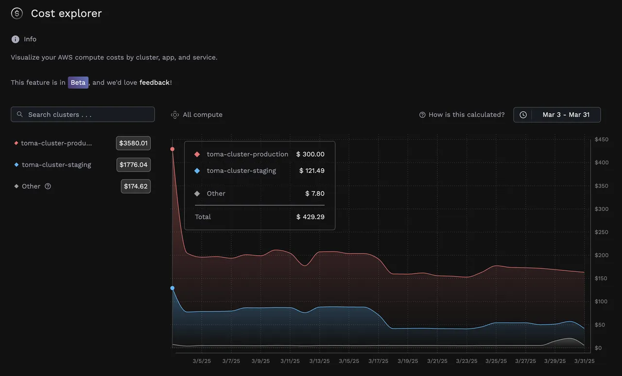
Task: Click the All compute target icon
Action: (175, 115)
